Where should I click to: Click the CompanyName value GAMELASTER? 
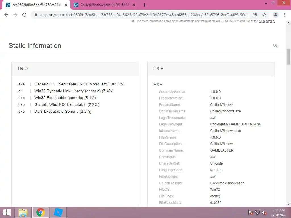222,150
